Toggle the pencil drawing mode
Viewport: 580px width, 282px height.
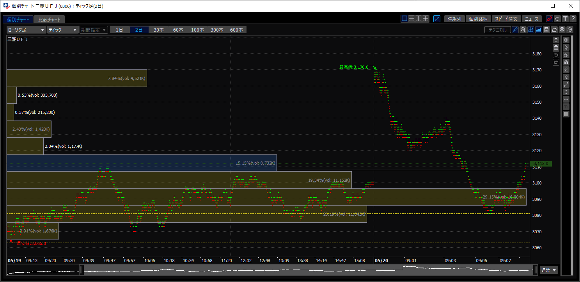(x=515, y=30)
